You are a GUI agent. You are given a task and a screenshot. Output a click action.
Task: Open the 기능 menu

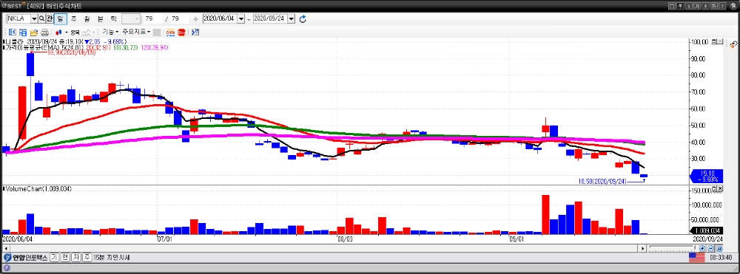click(x=110, y=32)
